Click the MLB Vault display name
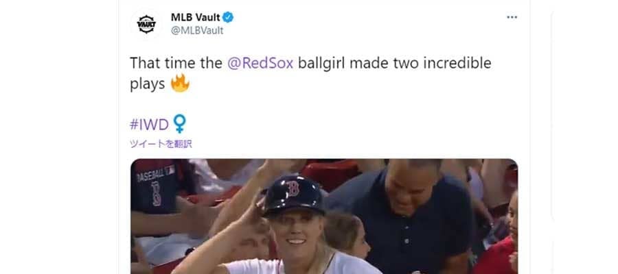Image resolution: width=618 pixels, height=274 pixels. tap(195, 17)
